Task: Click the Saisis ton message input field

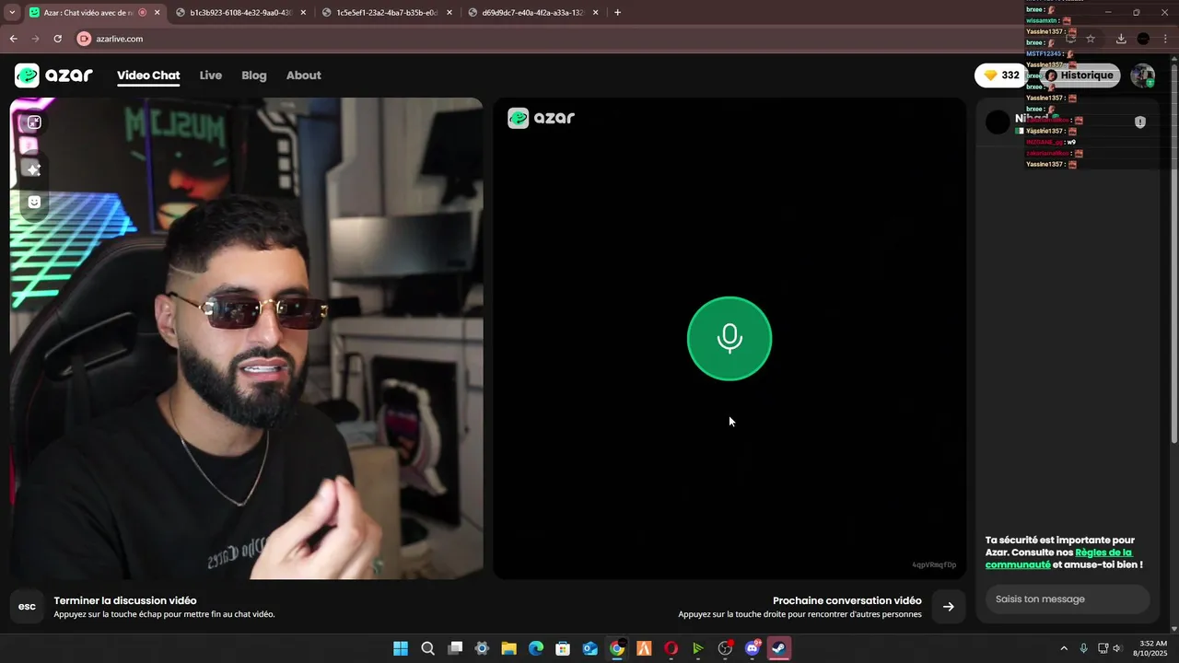Action: (x=1068, y=599)
